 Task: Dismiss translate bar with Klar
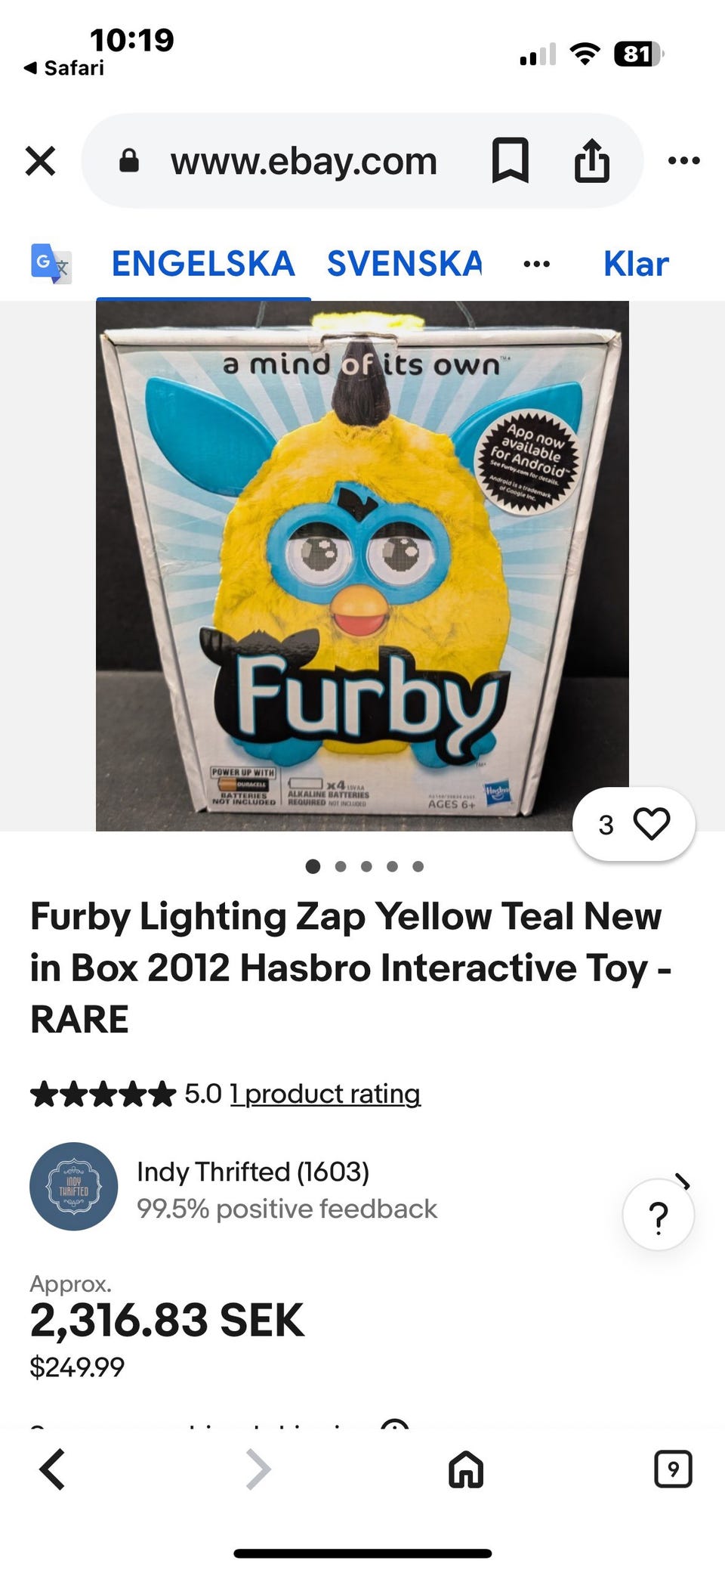point(636,264)
